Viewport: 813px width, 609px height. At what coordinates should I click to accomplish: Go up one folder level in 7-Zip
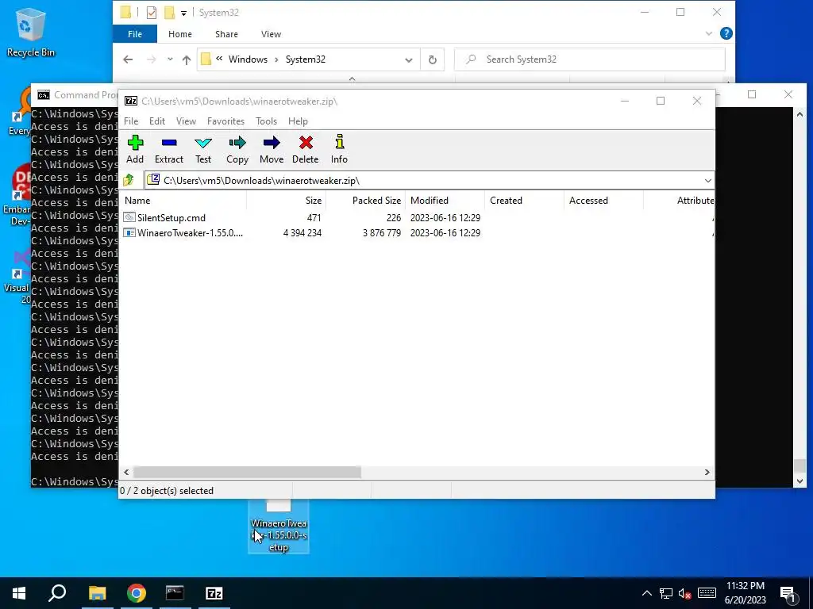(129, 180)
